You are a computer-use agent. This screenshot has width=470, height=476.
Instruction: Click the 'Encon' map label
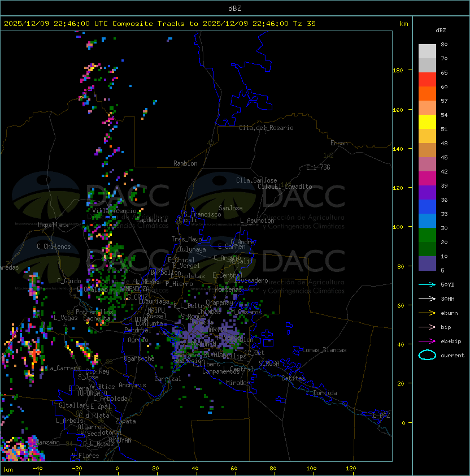point(339,143)
